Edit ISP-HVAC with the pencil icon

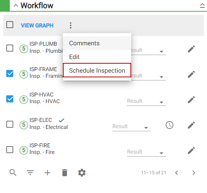(191, 100)
